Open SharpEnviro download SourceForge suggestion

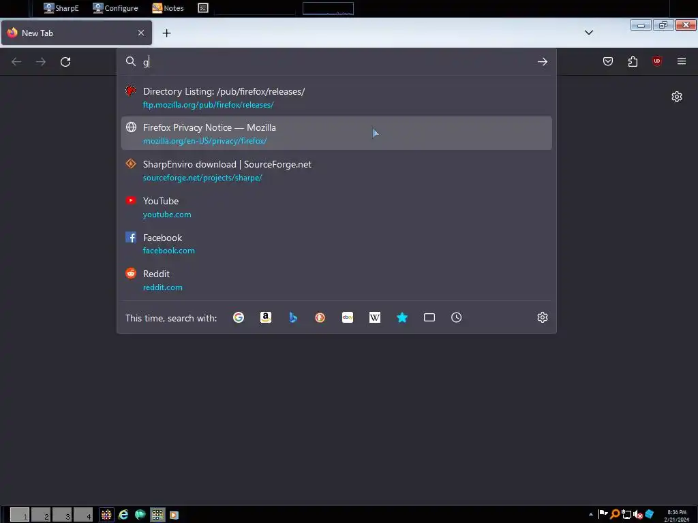337,170
